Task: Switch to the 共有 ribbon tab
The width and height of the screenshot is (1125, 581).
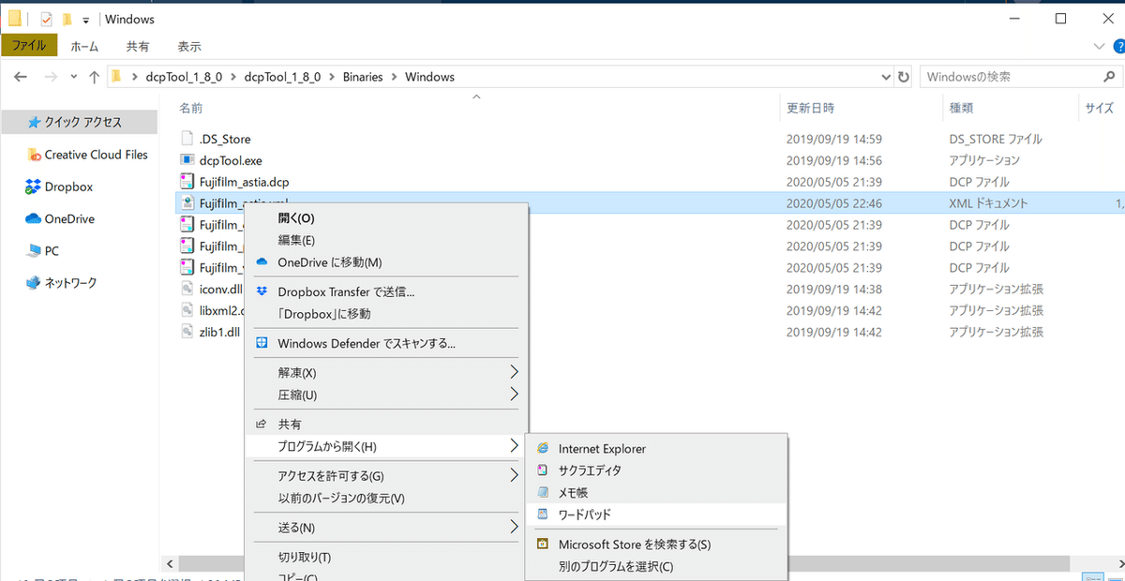Action: pyautogui.click(x=138, y=46)
